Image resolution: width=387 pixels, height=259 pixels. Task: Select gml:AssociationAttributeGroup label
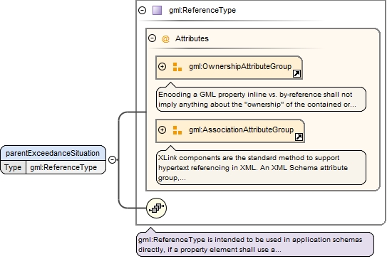pyautogui.click(x=242, y=130)
